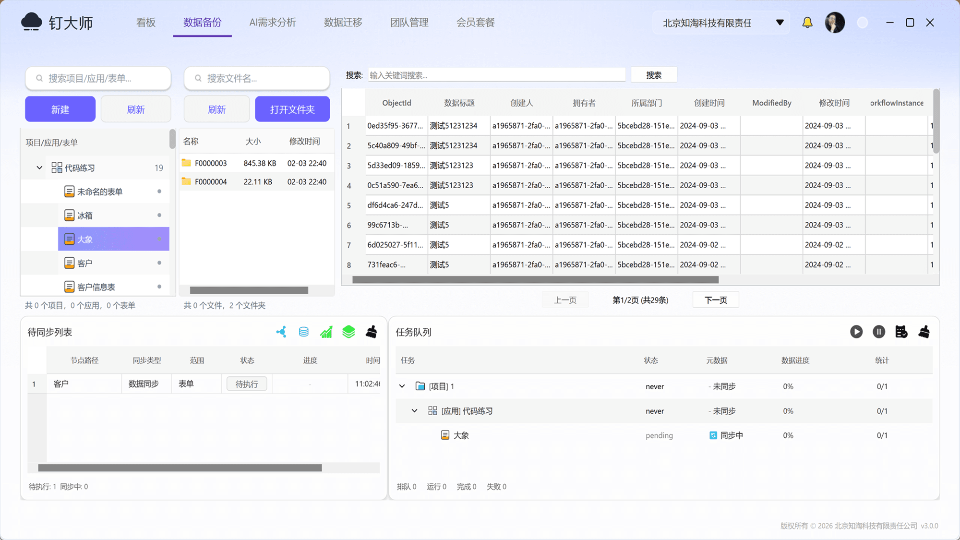
Task: Switch to the 数据备份 tab
Action: [x=203, y=22]
